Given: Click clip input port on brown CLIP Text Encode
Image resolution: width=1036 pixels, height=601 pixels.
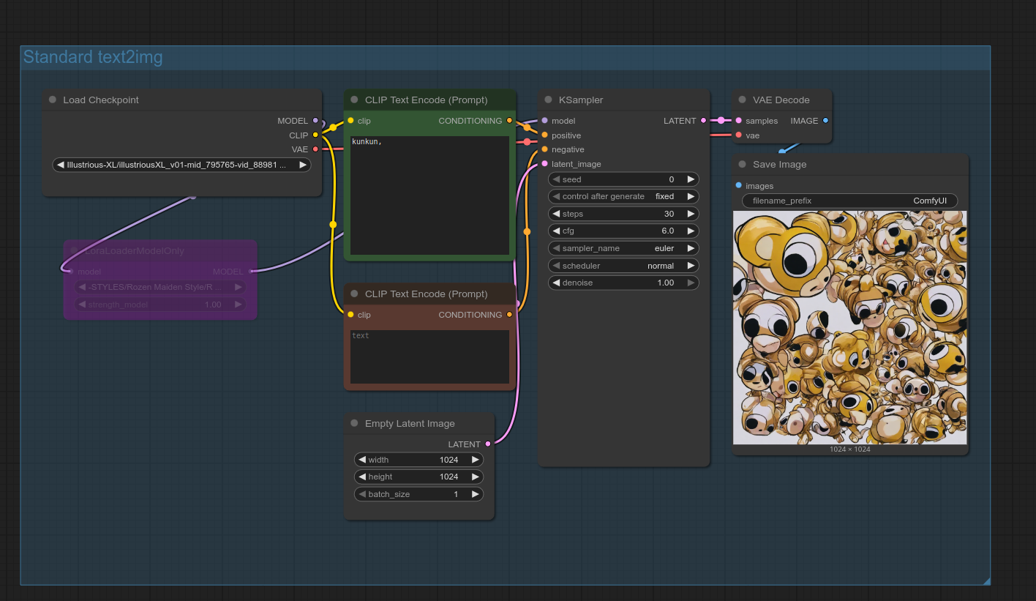Looking at the screenshot, I should 350,315.
